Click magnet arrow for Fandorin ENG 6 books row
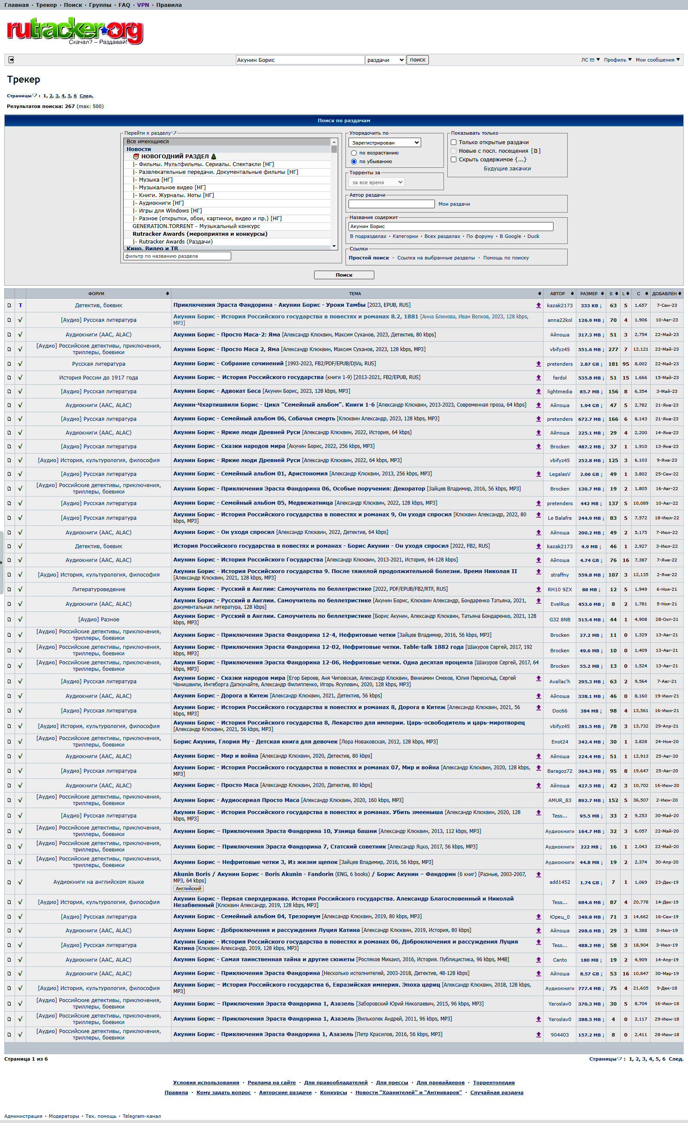 coord(538,875)
